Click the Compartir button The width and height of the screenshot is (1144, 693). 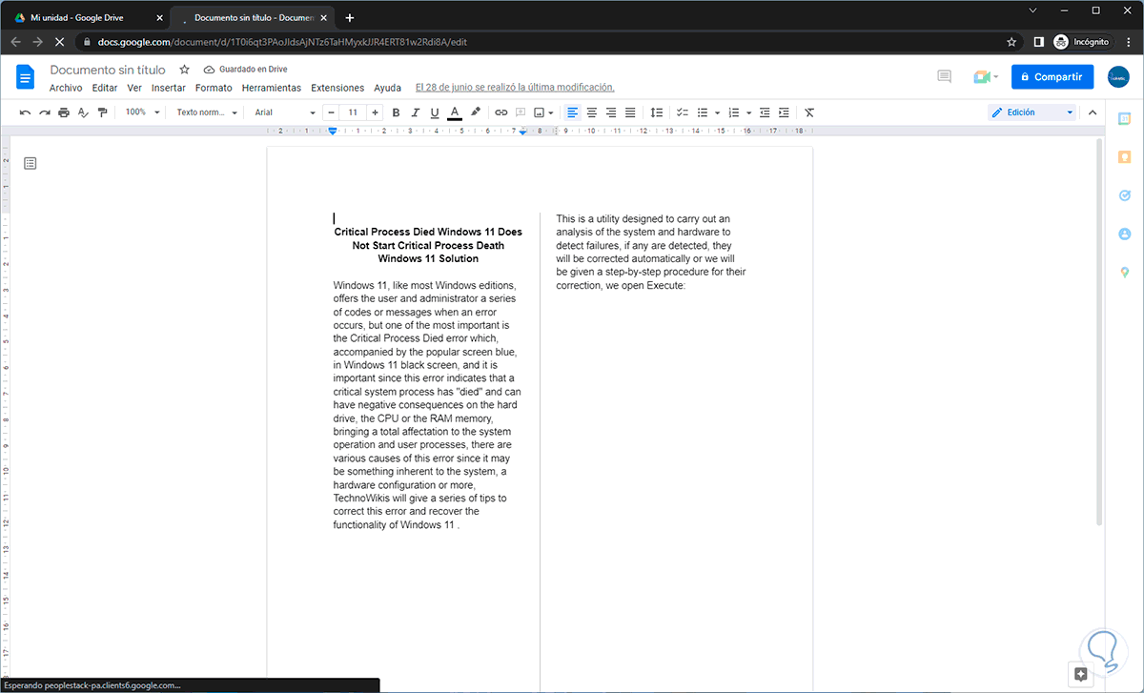coord(1052,77)
